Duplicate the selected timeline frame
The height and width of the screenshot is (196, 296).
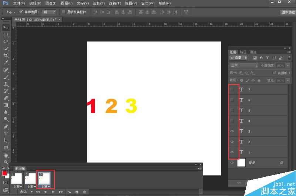click(x=77, y=192)
